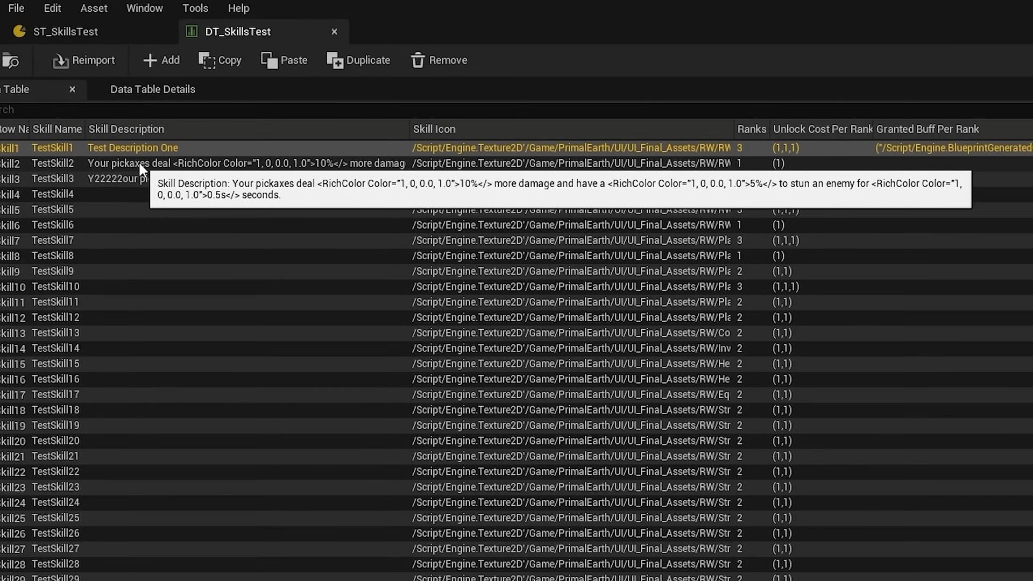Click the DT_SkillsTest data table icon
The height and width of the screenshot is (581, 1033).
point(192,31)
